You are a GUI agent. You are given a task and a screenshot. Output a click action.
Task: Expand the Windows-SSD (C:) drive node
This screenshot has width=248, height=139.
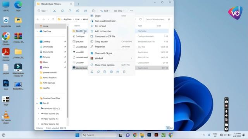pyautogui.click(x=38, y=108)
